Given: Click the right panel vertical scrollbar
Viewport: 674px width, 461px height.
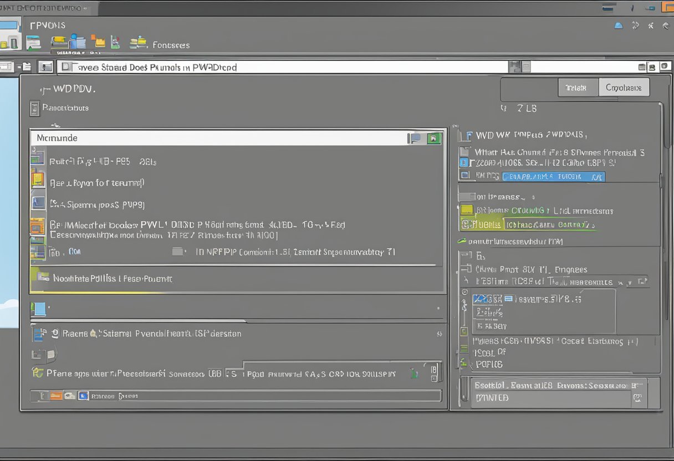Looking at the screenshot, I should 663,222.
